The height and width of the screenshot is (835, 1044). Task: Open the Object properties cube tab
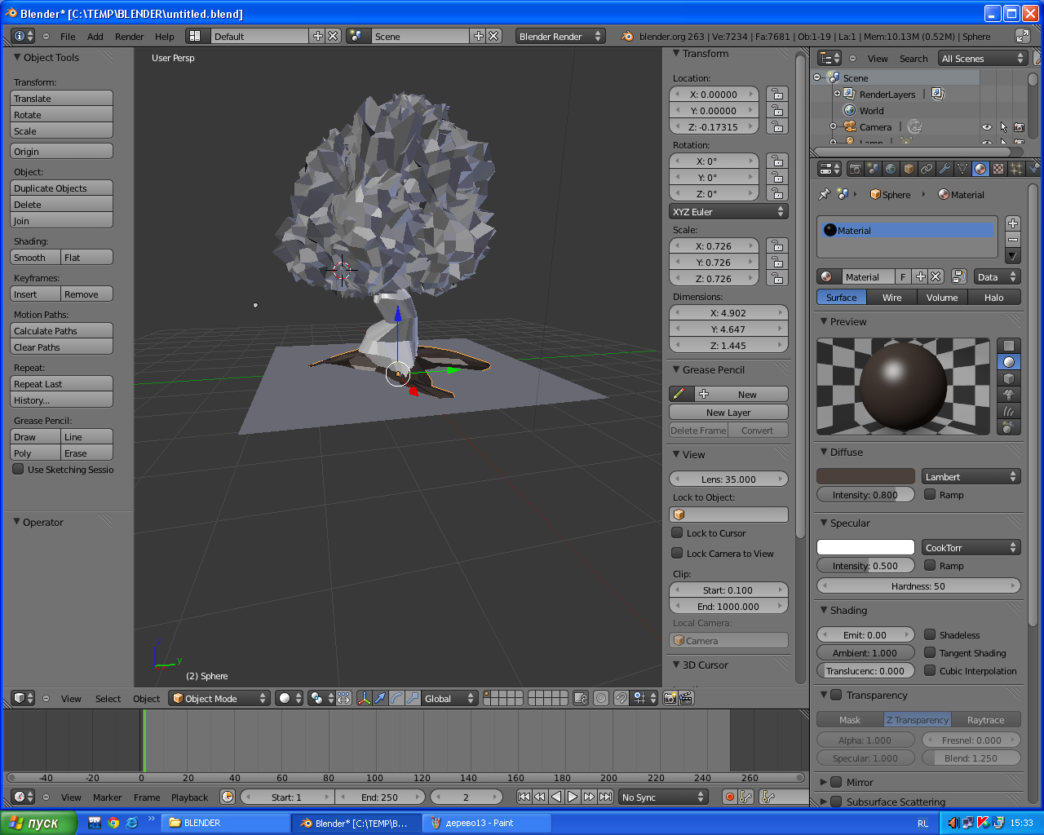coord(909,169)
